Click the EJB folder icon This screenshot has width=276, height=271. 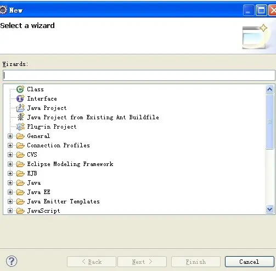(20, 174)
